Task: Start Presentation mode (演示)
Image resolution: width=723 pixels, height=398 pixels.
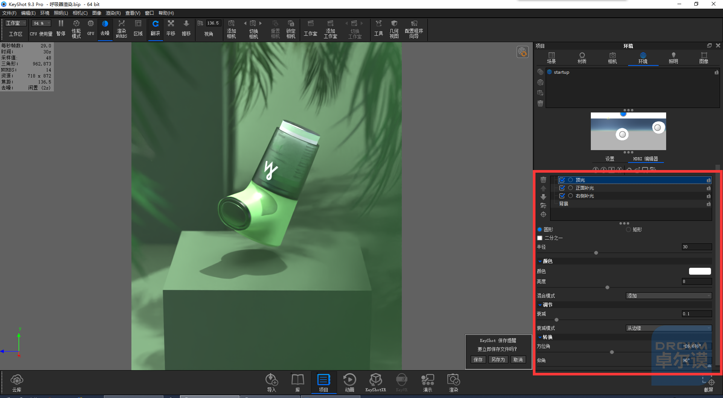Action: pyautogui.click(x=427, y=383)
